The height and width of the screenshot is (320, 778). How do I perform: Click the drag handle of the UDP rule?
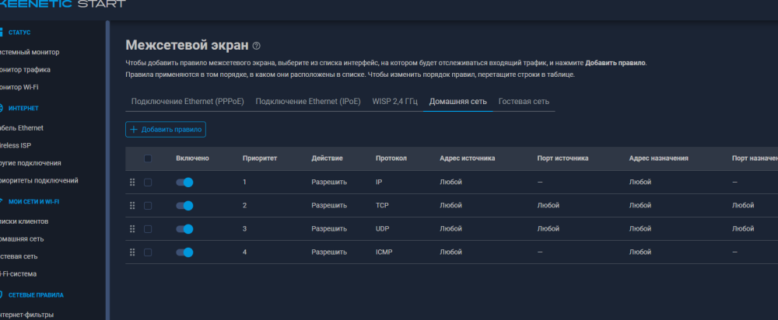tap(132, 229)
